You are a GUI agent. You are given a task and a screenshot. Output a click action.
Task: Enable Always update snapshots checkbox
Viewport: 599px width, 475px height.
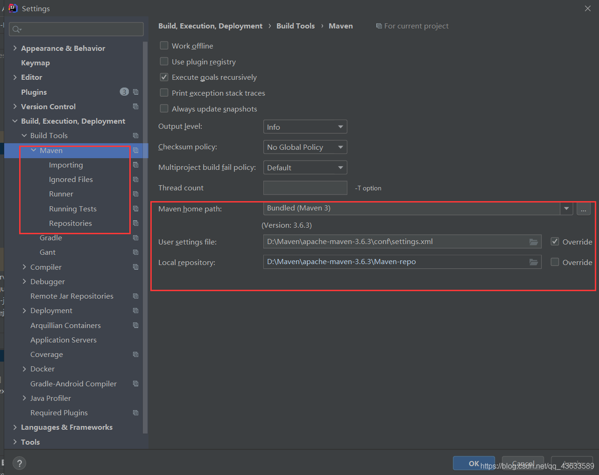point(164,109)
